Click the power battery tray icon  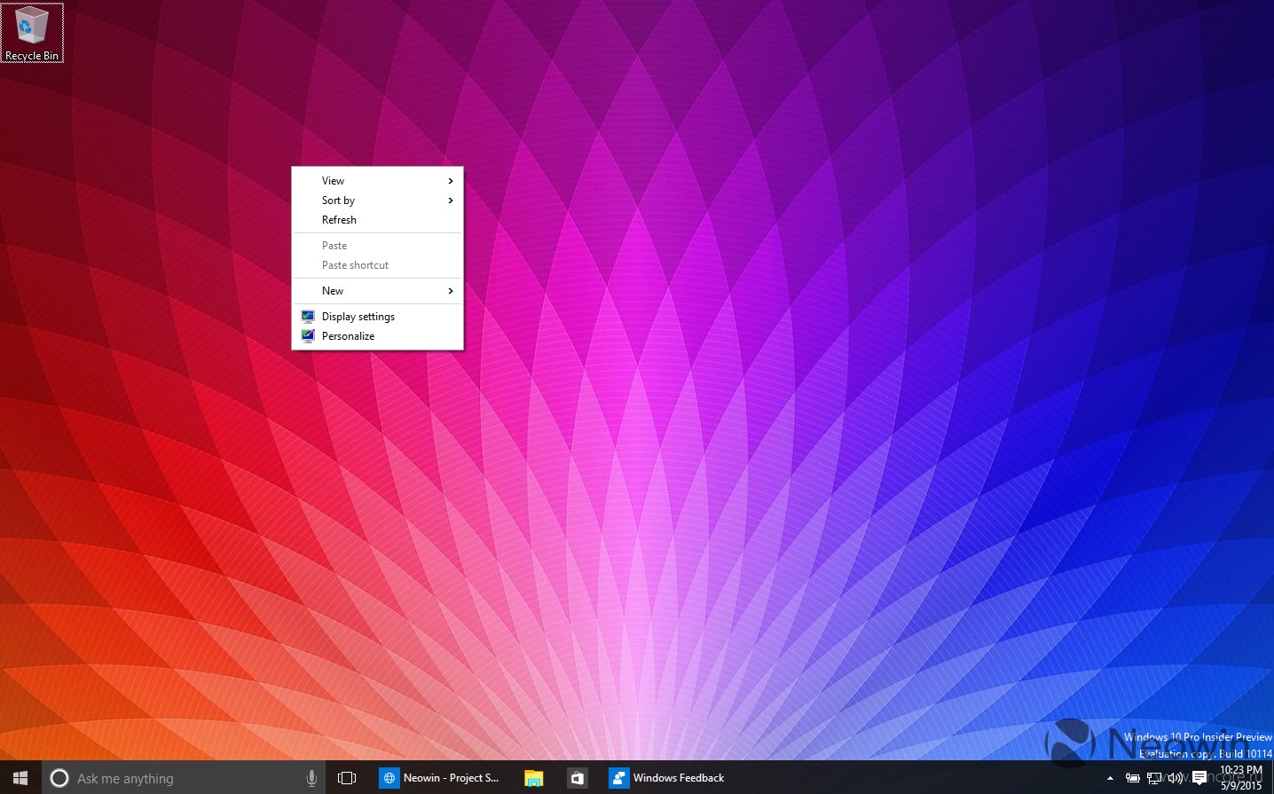(x=1132, y=778)
